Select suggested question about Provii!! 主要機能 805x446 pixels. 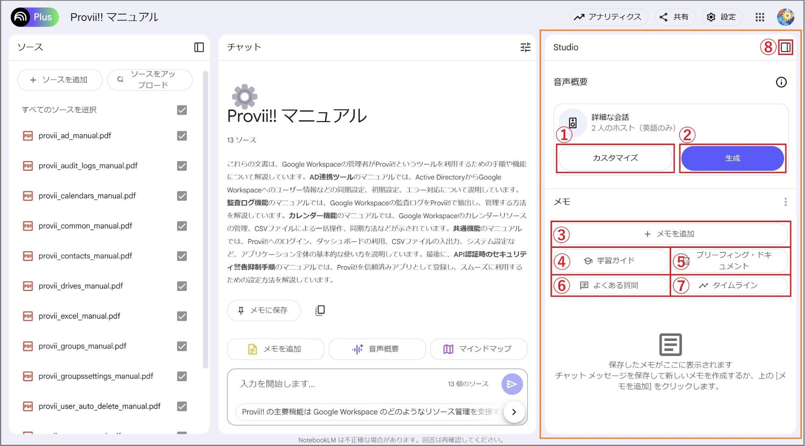tap(370, 412)
